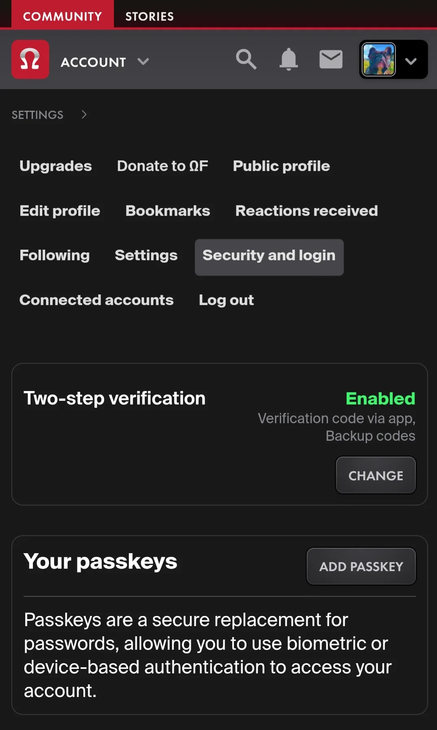
Task: Expand the Settings breadcrumb arrow
Action: 84,114
